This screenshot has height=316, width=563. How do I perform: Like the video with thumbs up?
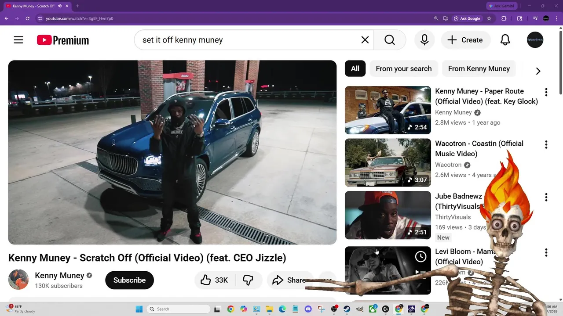215,280
